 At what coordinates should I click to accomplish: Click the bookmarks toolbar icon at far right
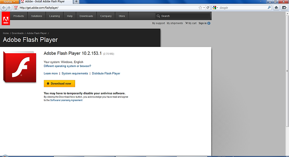click(284, 8)
